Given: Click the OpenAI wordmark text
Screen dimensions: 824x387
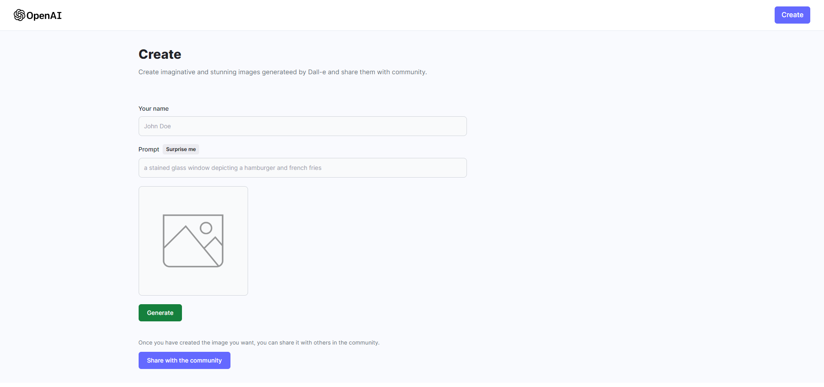Looking at the screenshot, I should (x=44, y=15).
